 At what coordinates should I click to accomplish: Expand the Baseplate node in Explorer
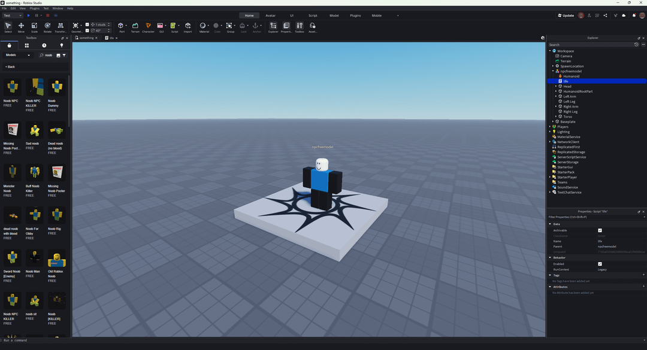click(553, 121)
